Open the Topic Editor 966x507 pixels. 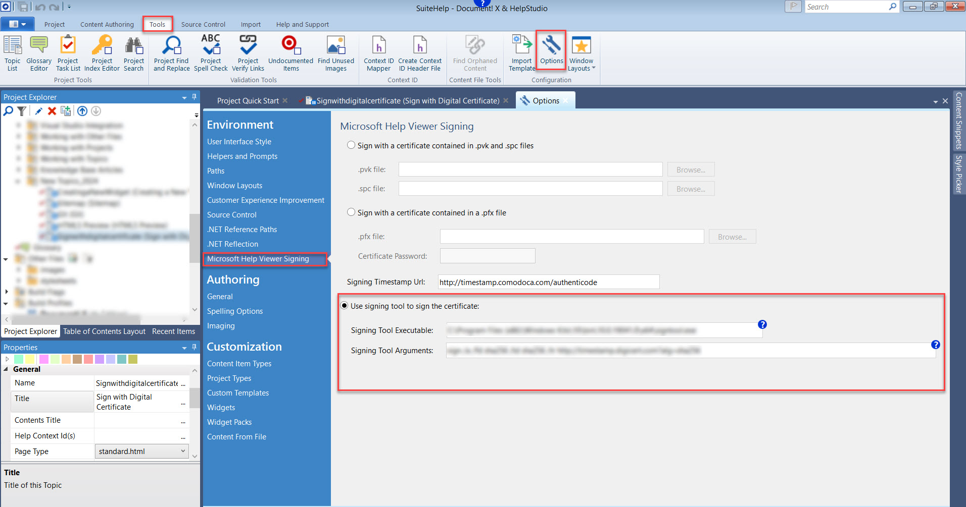click(x=12, y=52)
